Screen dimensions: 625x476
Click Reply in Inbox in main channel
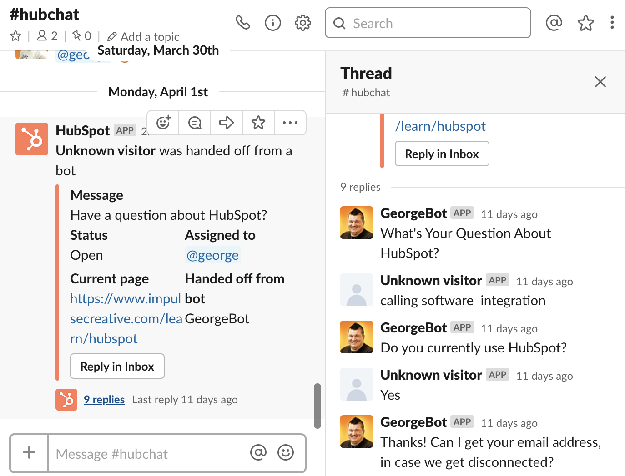pyautogui.click(x=117, y=366)
